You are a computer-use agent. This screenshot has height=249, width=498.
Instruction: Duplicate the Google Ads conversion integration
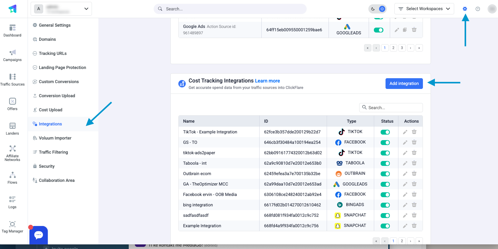coord(405,30)
